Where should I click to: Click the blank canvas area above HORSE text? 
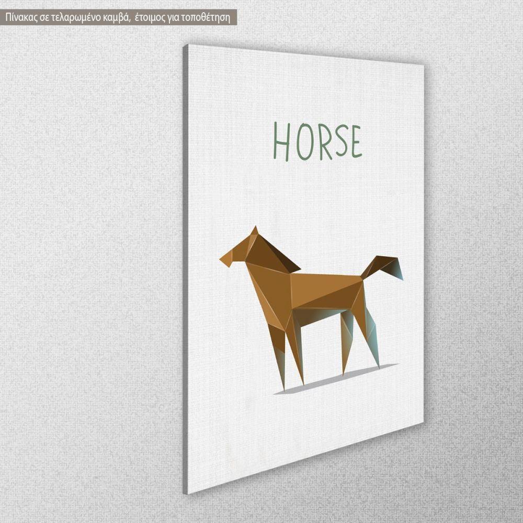[303, 84]
